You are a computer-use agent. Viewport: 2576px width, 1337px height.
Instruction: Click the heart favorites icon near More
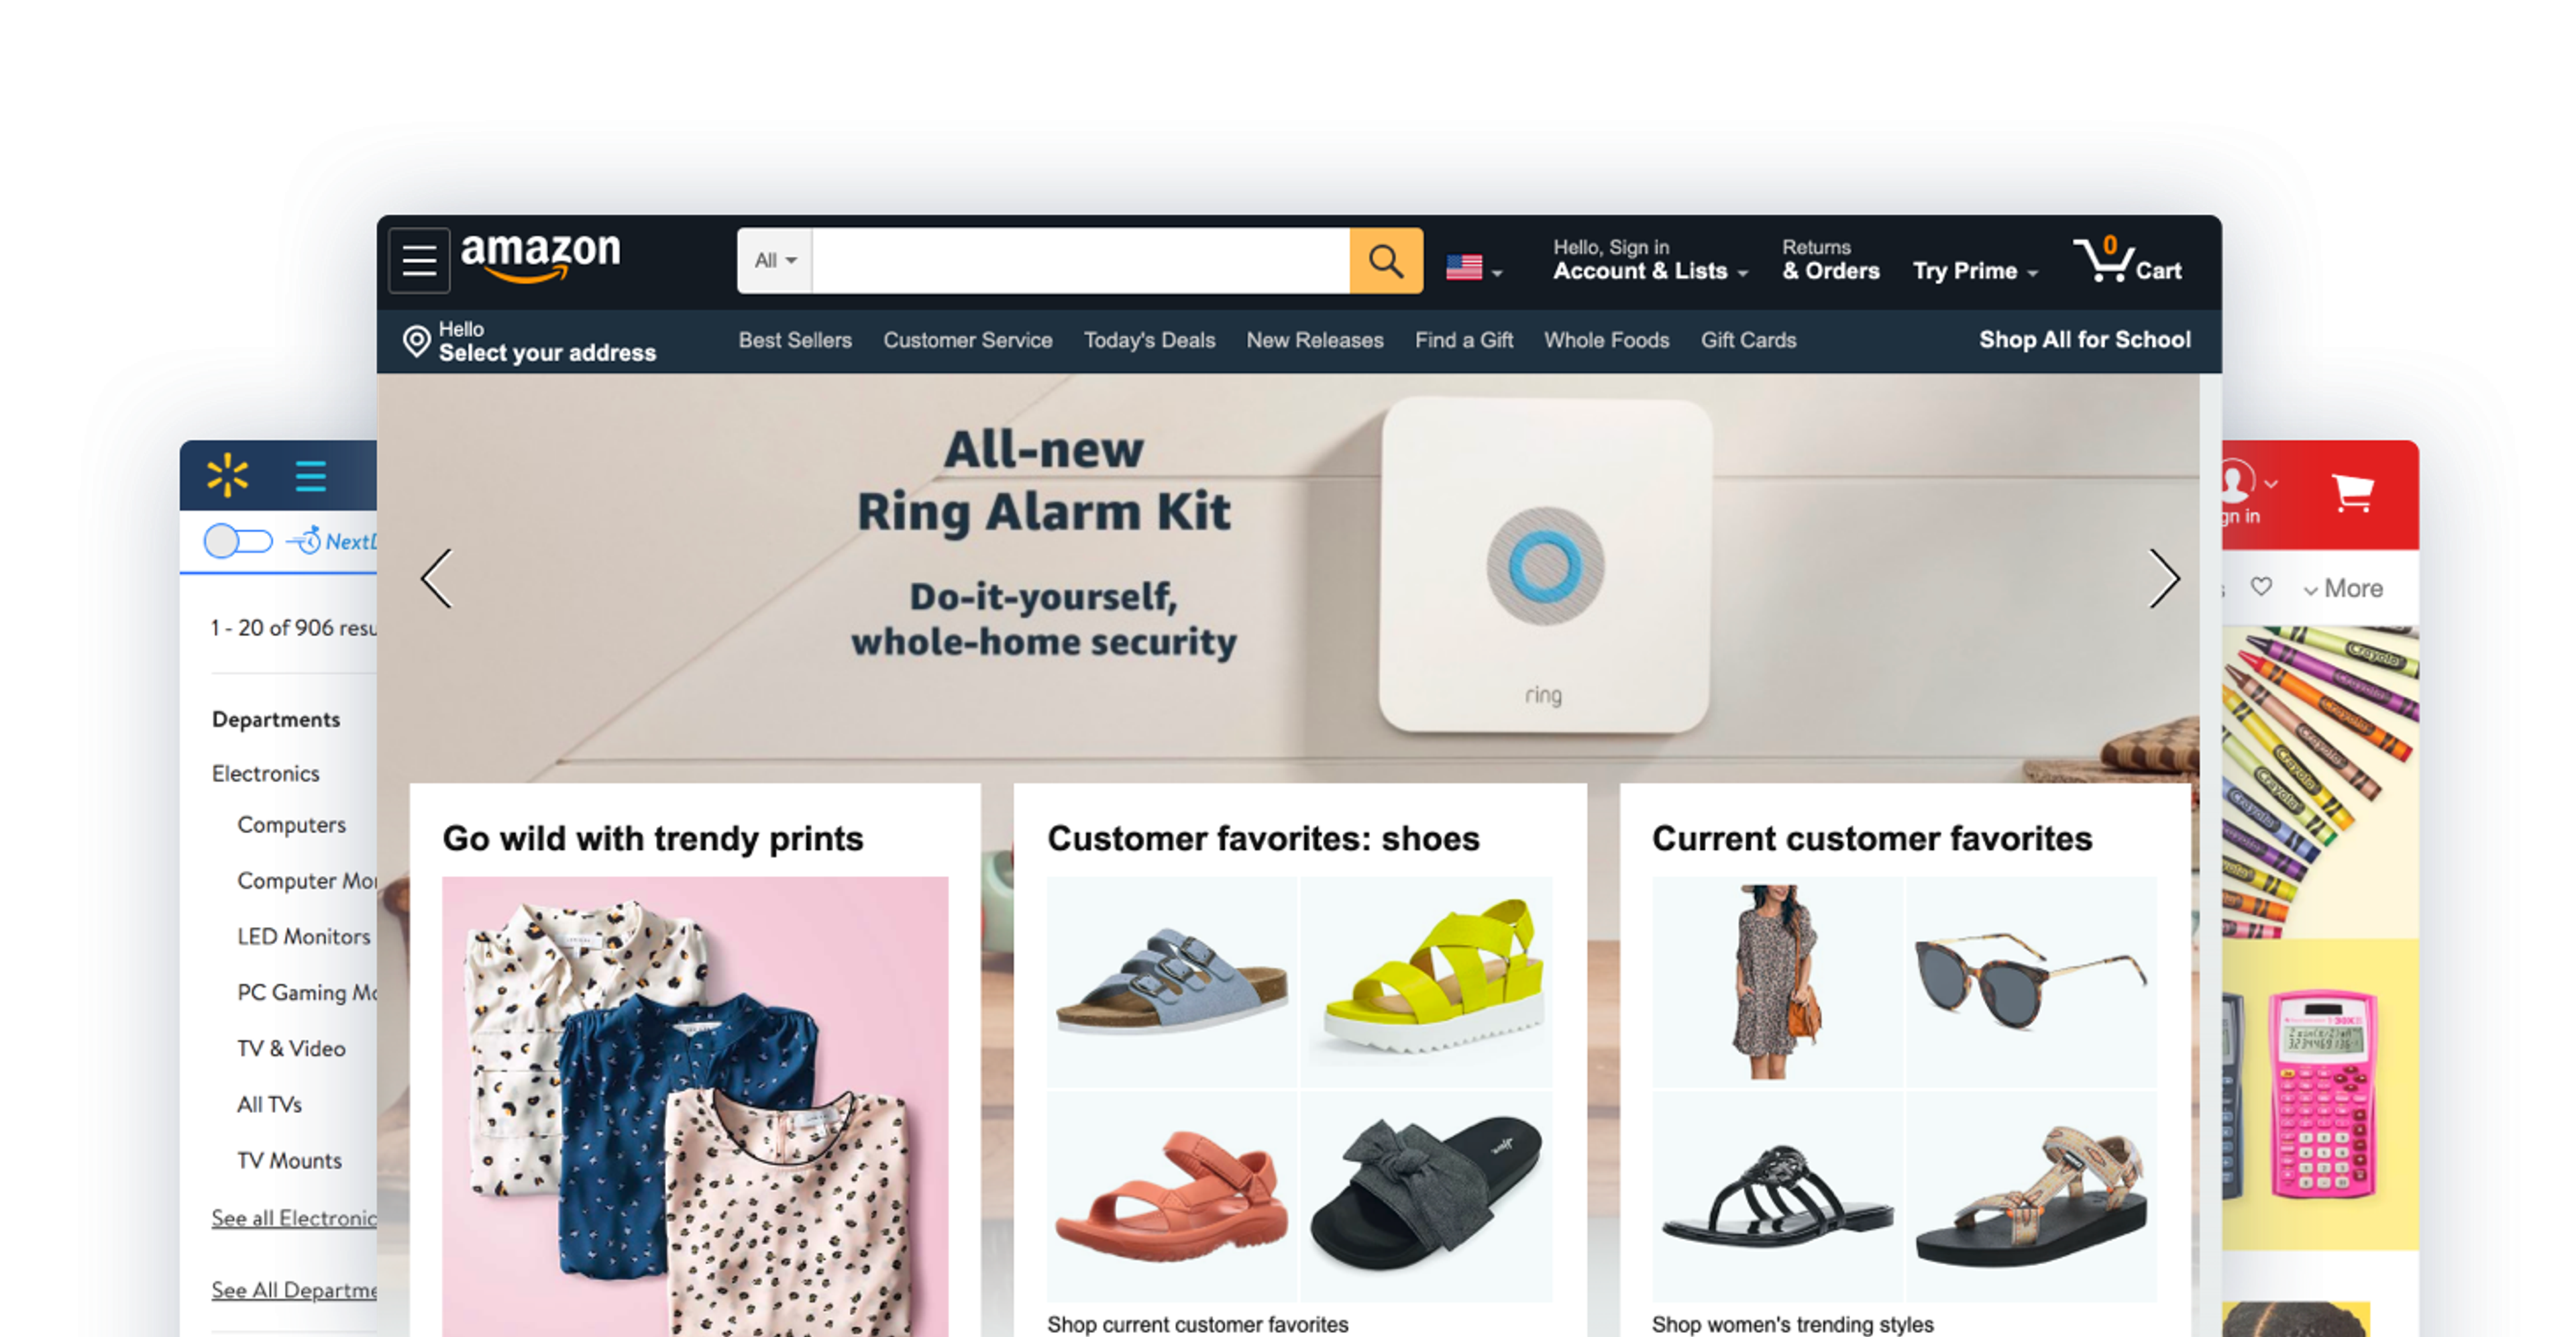coord(2261,587)
